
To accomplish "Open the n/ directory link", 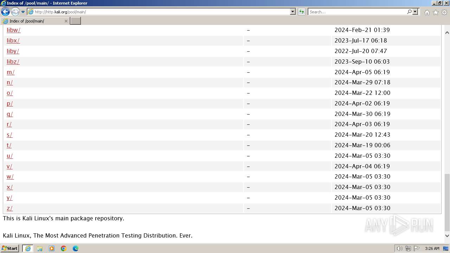I will tap(10, 82).
